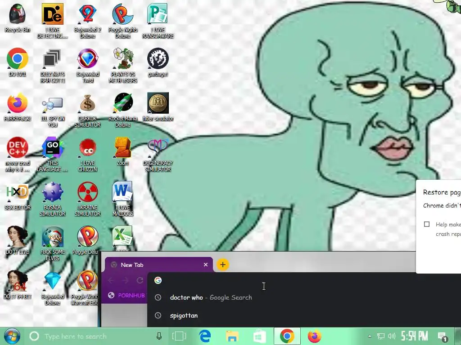Open the bookmark on Chrome's bookmarks bar
Viewport: 461px width, 345px height.
click(127, 296)
